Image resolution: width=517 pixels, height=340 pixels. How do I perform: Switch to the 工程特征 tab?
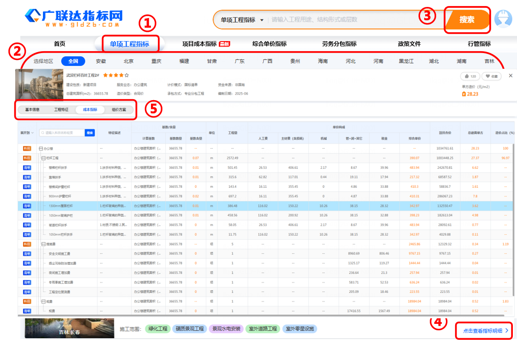click(x=61, y=110)
